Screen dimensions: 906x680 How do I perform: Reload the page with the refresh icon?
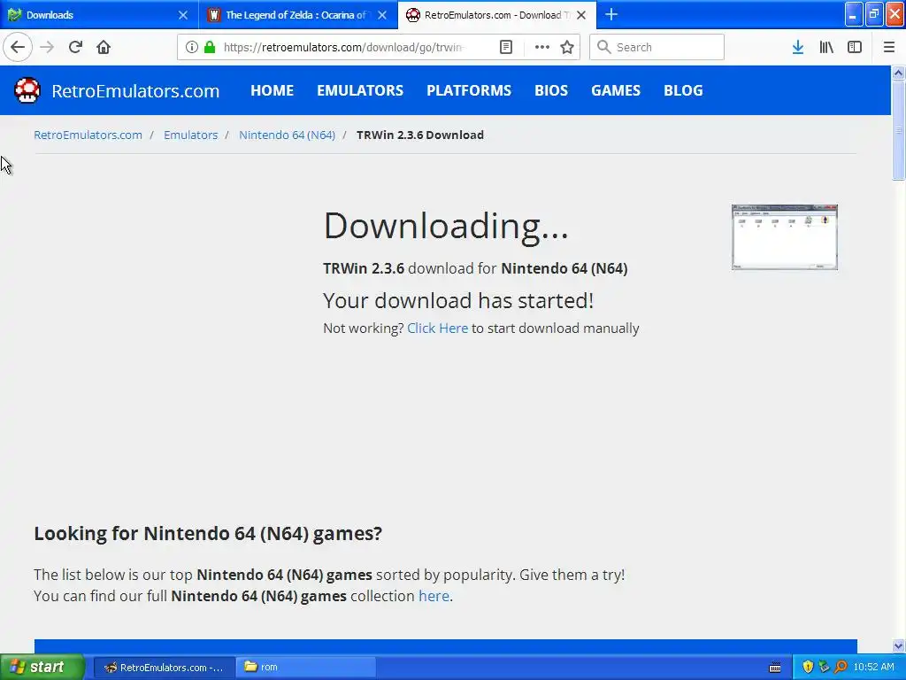pos(75,48)
